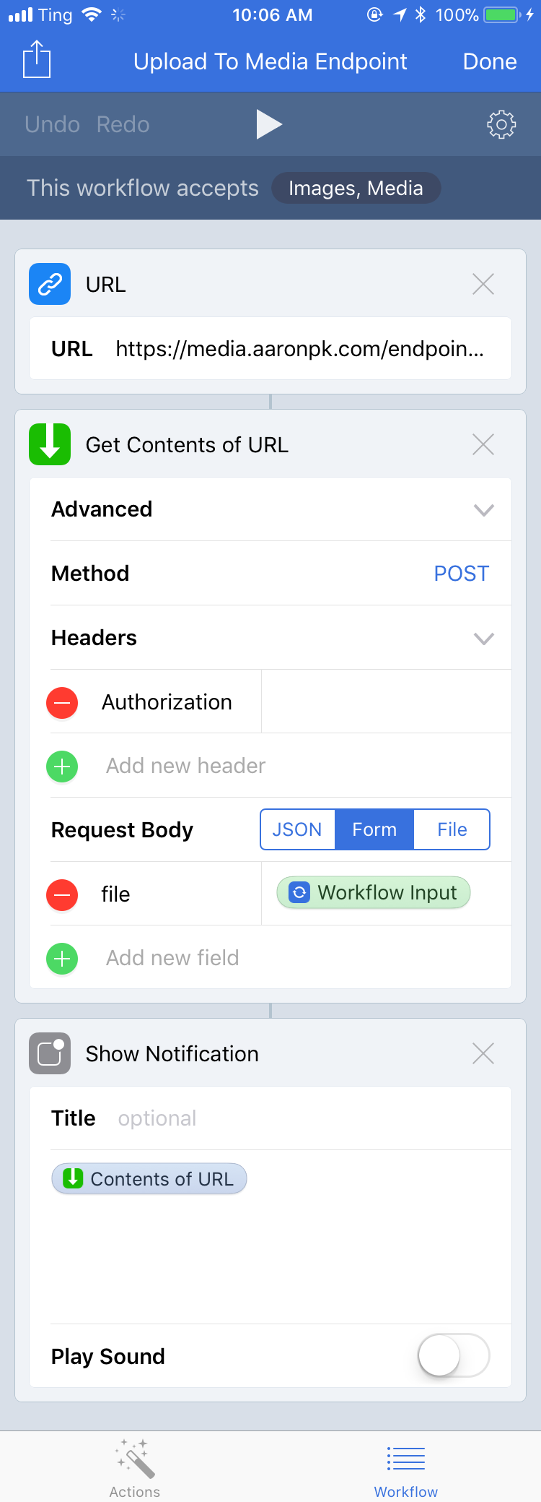Select JSON request body type
The width and height of the screenshot is (541, 1502).
point(297,829)
